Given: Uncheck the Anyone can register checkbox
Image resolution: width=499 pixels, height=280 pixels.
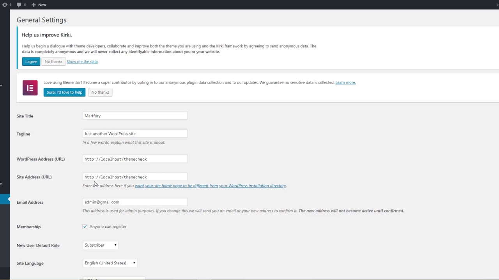Looking at the screenshot, I should pyautogui.click(x=85, y=227).
